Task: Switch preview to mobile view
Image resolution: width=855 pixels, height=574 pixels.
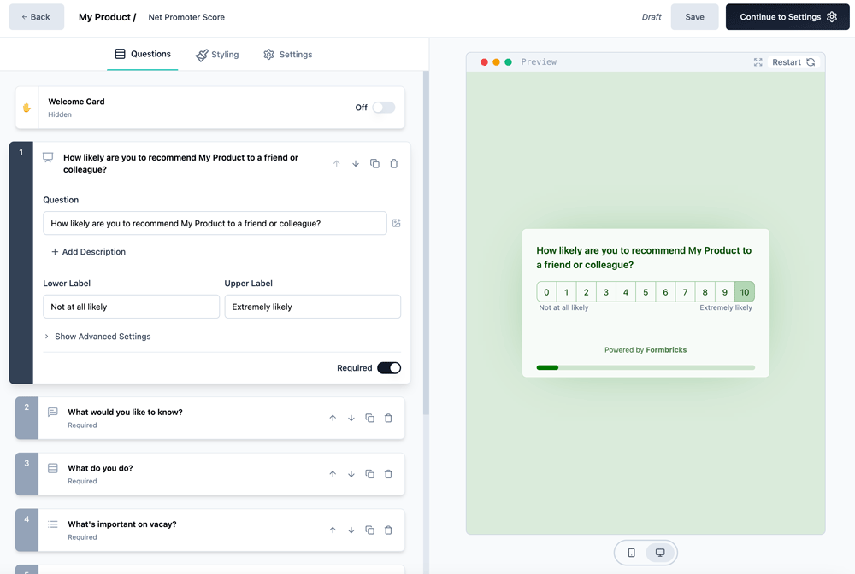Action: [632, 553]
